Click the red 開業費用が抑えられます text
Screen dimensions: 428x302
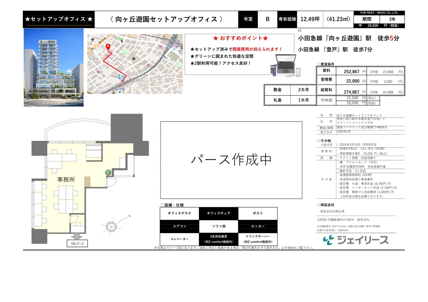257,49
